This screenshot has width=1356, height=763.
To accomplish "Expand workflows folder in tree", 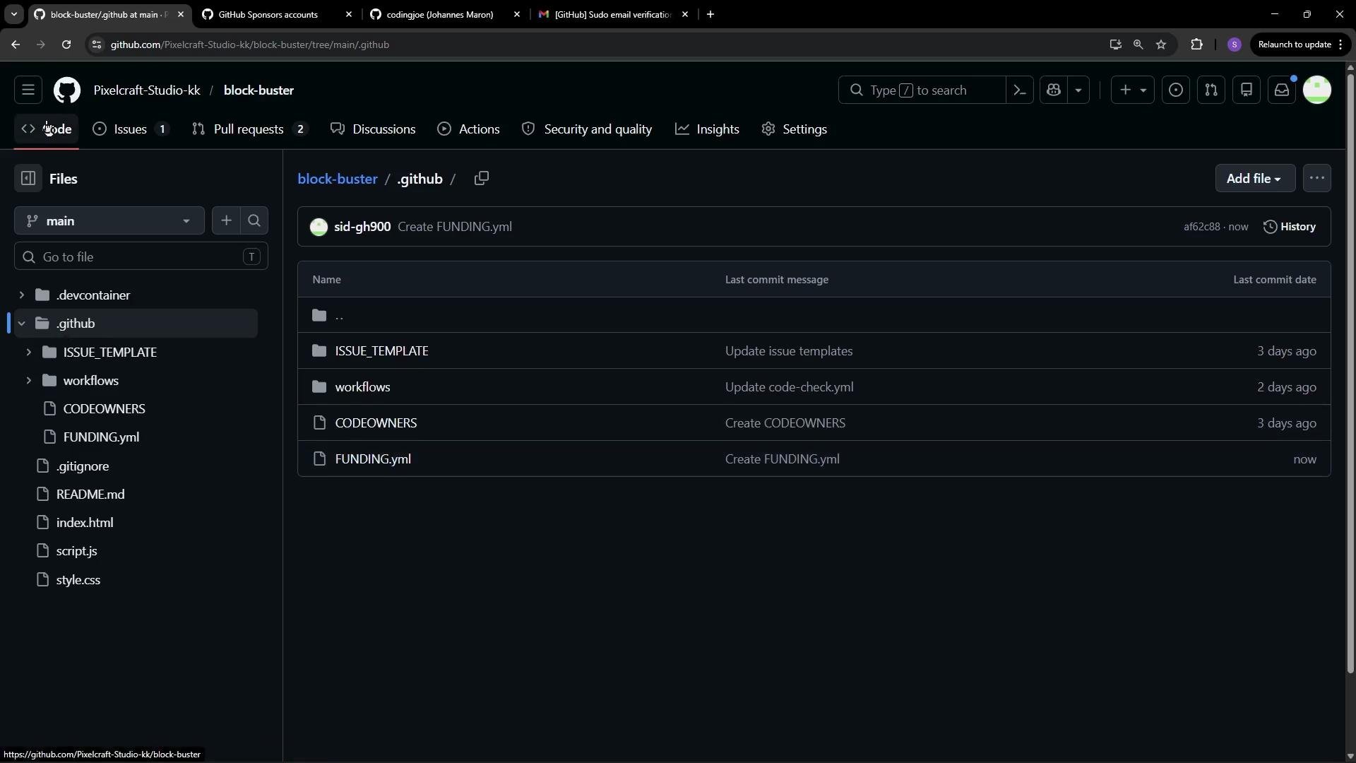I will coord(28,380).
